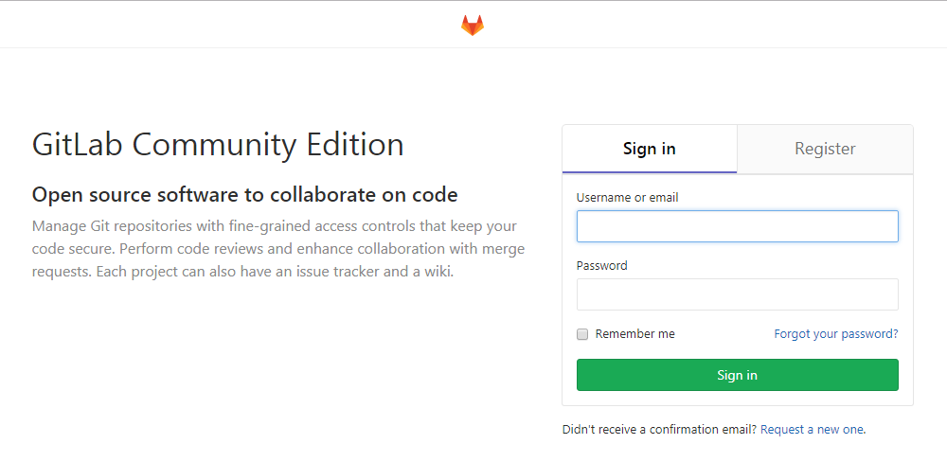Open the Forgot your password link
Viewport: 947px width, 462px height.
[836, 334]
